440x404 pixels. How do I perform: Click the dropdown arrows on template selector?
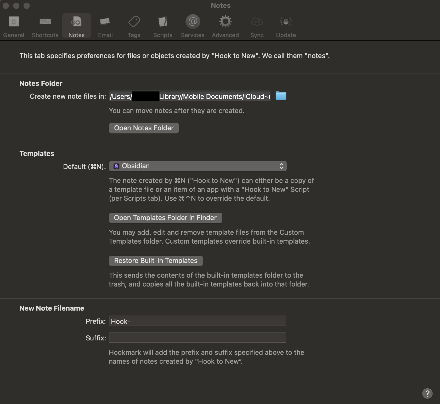coord(281,166)
